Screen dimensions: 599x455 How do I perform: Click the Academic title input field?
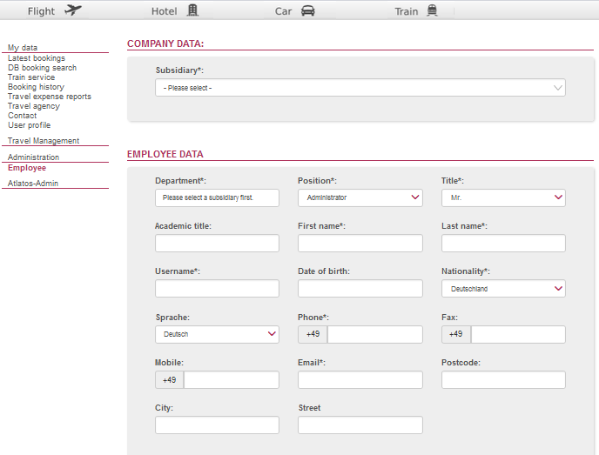(x=217, y=243)
